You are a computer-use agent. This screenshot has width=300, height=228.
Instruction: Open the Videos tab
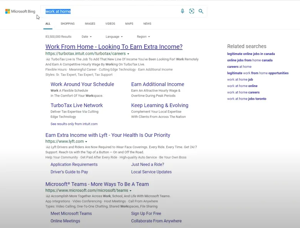[110, 24]
